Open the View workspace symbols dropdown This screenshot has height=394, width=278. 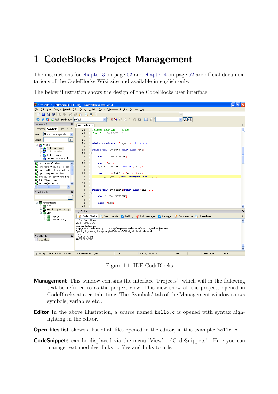tap(71, 134)
